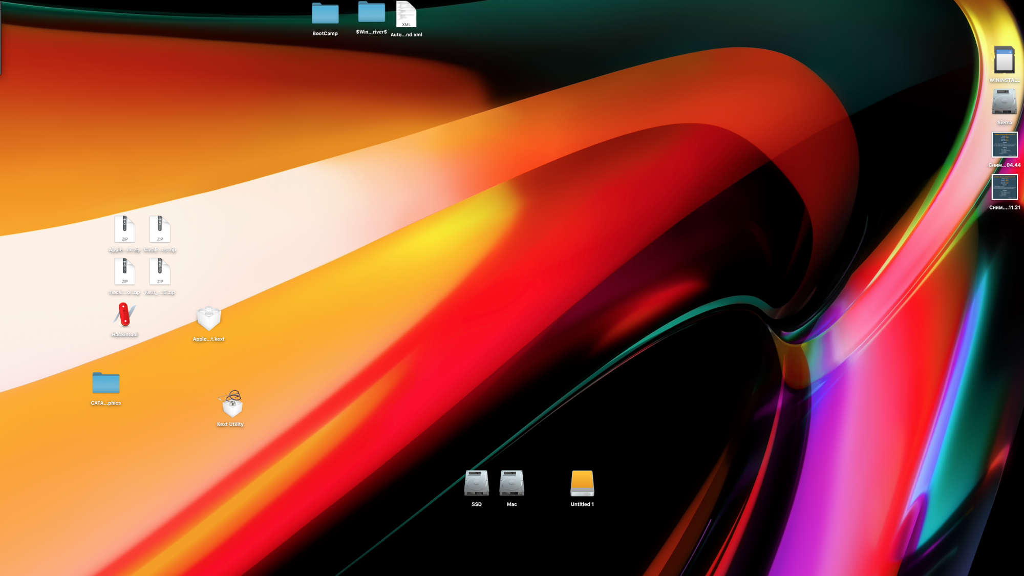Screen dimensions: 1024x576
Task: Click the Hackintool label text
Action: [x=124, y=335]
